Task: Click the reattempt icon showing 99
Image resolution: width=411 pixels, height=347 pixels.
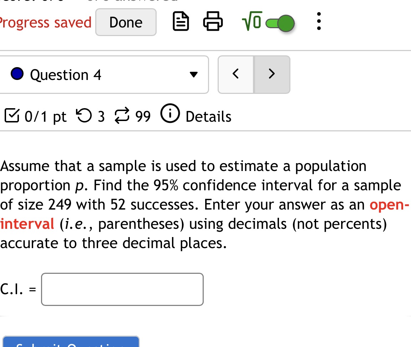Action: tap(122, 116)
